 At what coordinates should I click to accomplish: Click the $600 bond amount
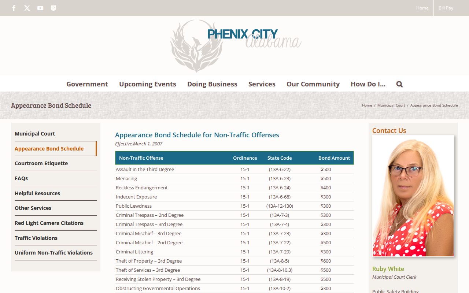pos(326,261)
